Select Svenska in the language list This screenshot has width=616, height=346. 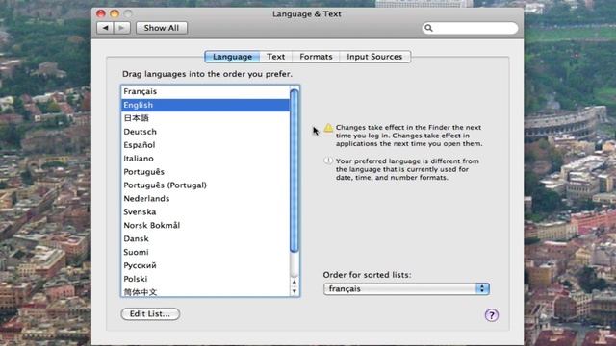[x=205, y=211]
